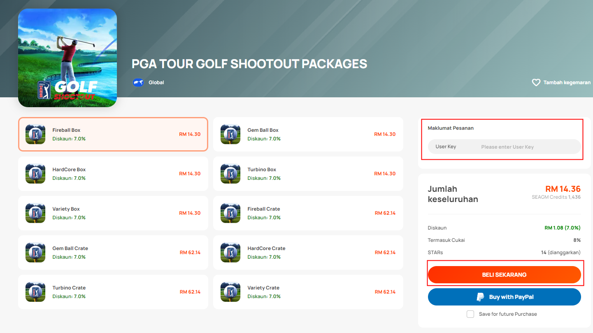Screen dimensions: 593x333
Task: Choose the Gem Ball Crate package
Action: coord(113,253)
